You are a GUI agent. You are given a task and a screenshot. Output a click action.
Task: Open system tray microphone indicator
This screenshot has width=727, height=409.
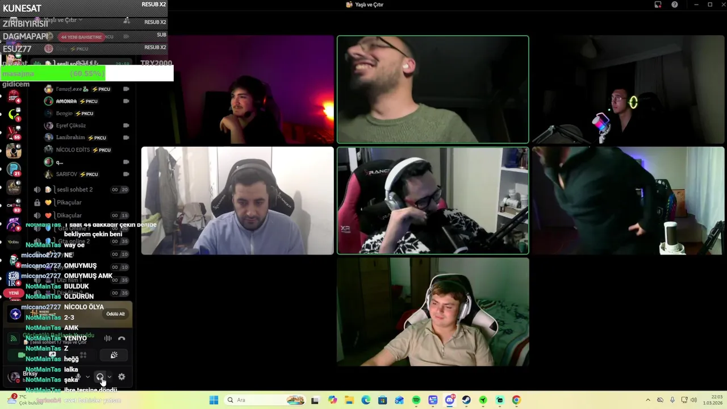click(672, 400)
